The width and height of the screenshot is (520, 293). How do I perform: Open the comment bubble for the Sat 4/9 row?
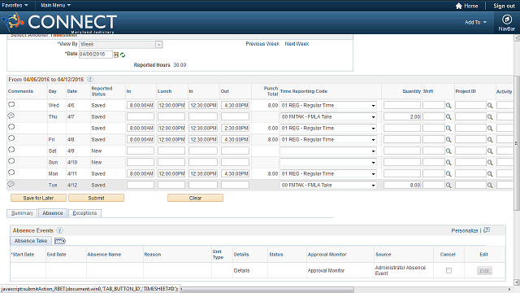coord(11,150)
